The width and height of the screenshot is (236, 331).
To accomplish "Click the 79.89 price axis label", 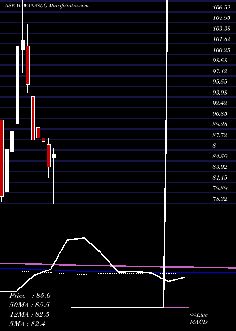I will coord(220,188).
